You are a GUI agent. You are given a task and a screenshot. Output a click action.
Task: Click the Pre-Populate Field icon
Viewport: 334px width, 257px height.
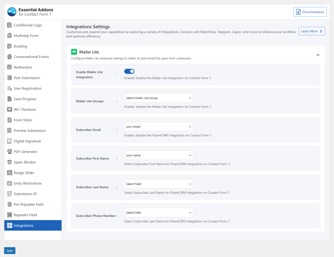pyautogui.click(x=9, y=204)
